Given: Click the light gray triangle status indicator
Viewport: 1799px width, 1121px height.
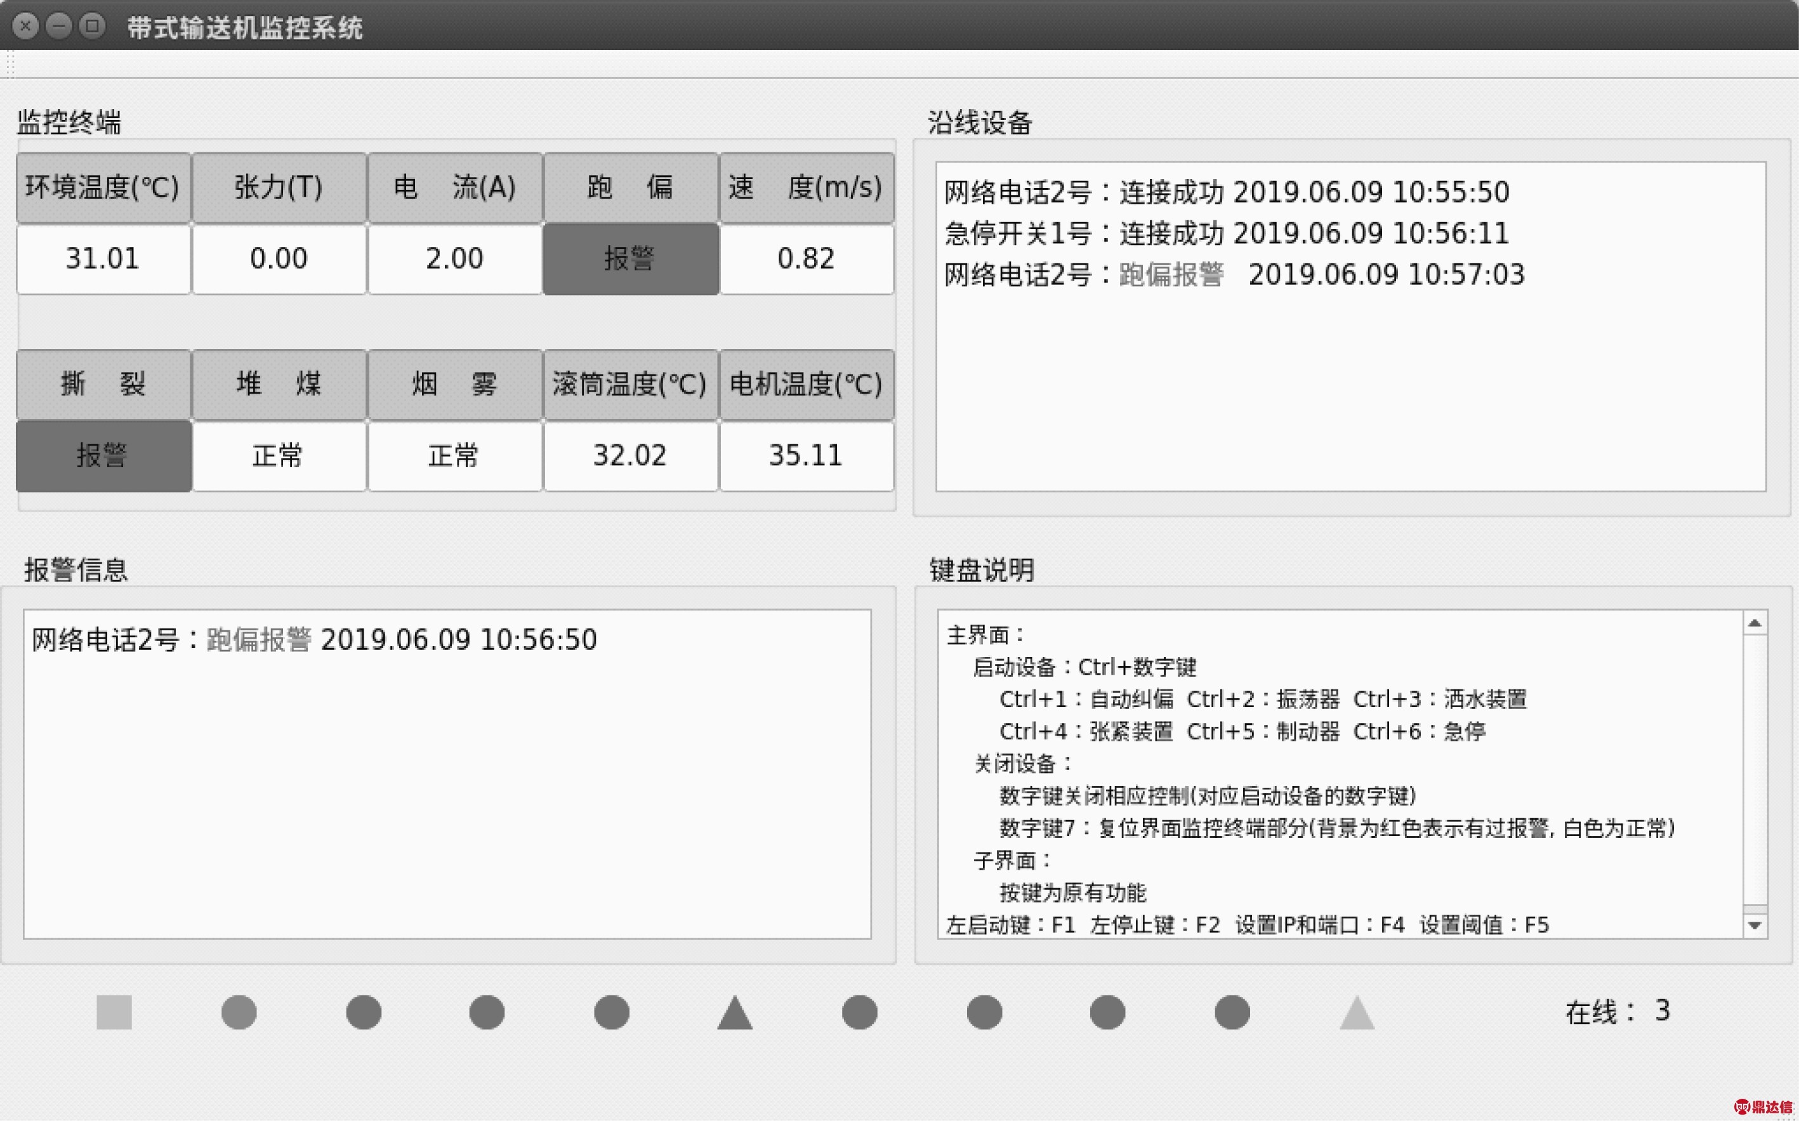Looking at the screenshot, I should coord(1357,1012).
